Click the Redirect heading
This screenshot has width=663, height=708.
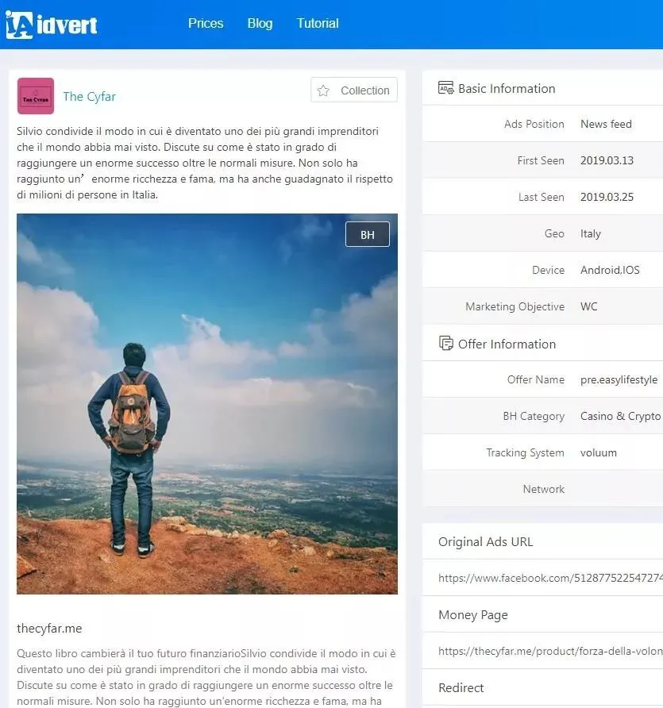[x=461, y=687]
